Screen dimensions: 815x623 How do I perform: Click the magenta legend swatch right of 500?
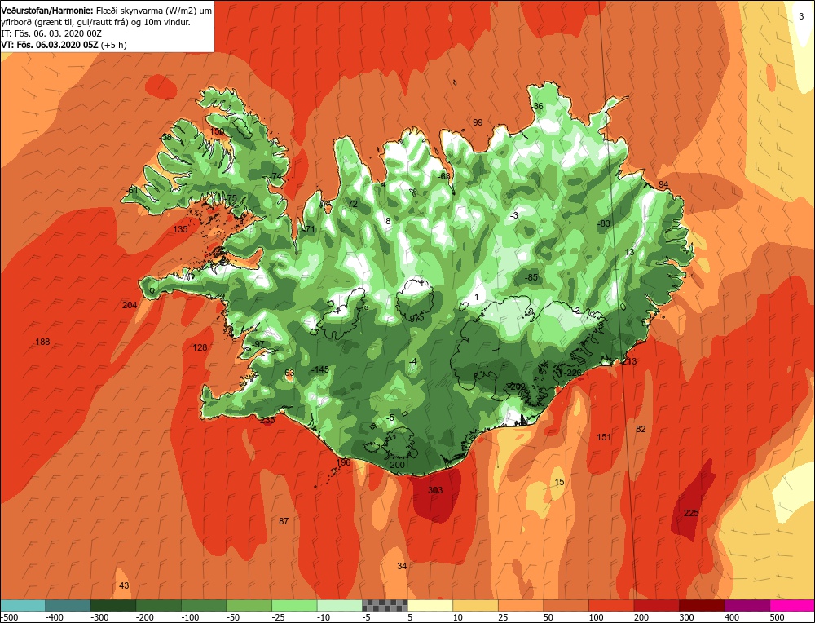[x=791, y=605]
